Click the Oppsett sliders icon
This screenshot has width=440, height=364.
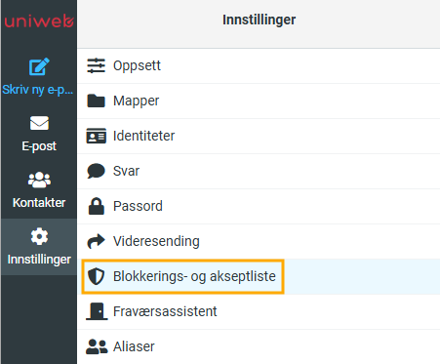click(x=96, y=65)
